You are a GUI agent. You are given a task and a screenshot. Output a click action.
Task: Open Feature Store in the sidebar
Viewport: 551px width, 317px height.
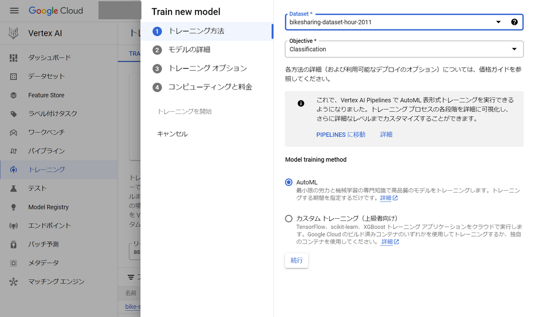[59, 95]
